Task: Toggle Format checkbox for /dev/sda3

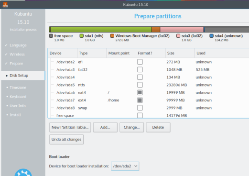Action: pyautogui.click(x=140, y=69)
